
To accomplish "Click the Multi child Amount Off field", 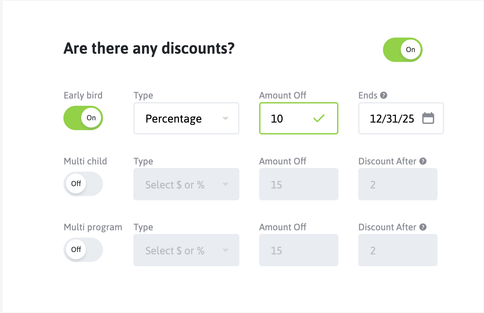I will pyautogui.click(x=298, y=184).
